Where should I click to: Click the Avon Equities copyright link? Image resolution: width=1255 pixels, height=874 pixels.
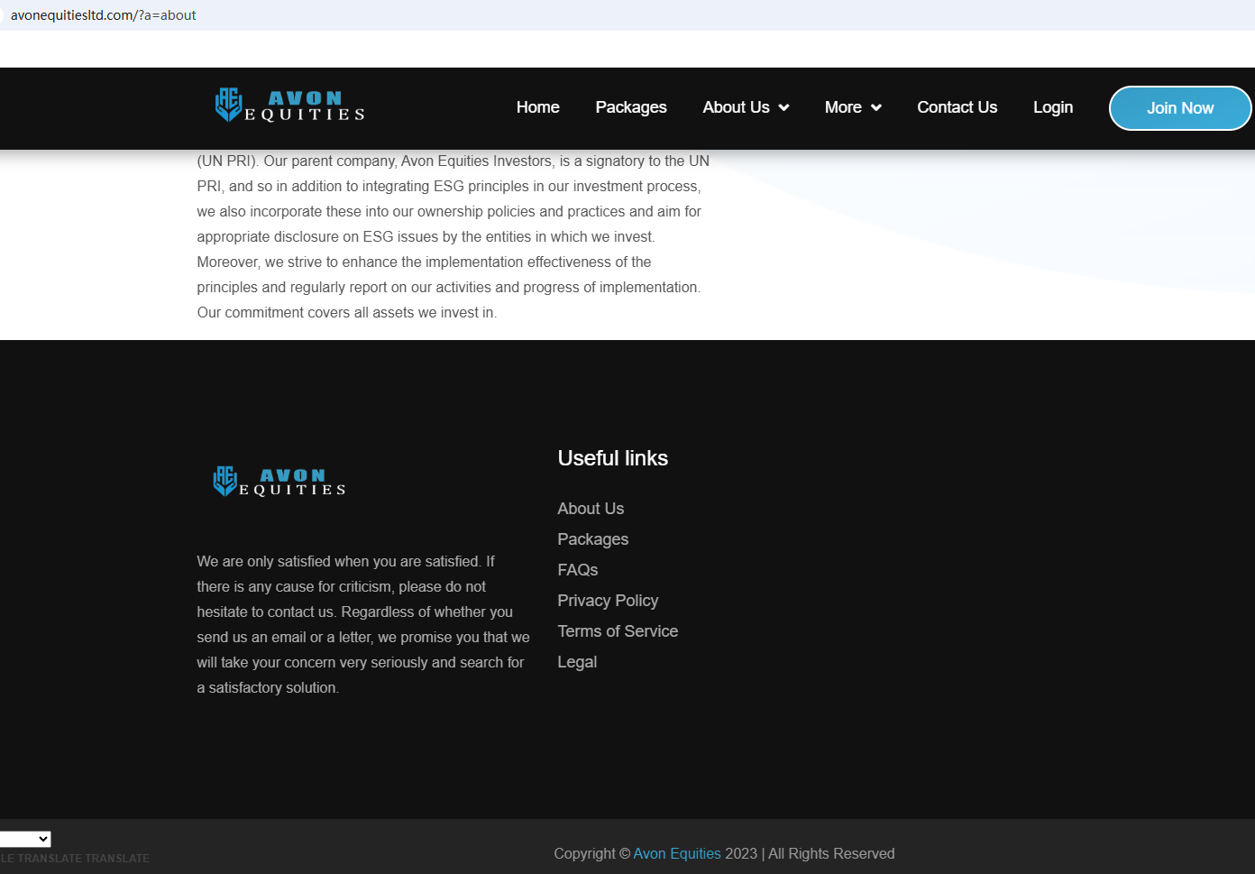click(677, 853)
